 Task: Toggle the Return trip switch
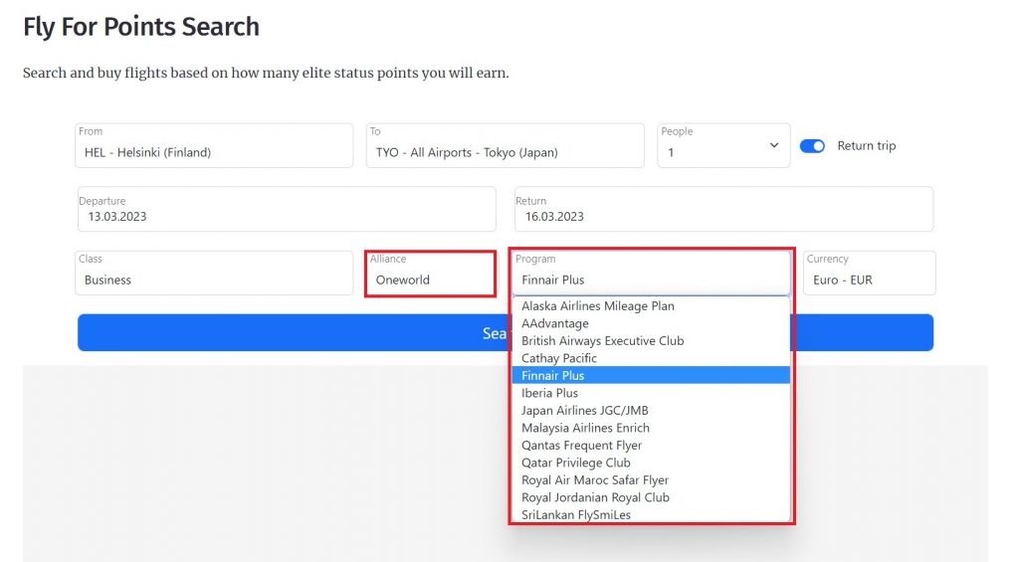[812, 146]
